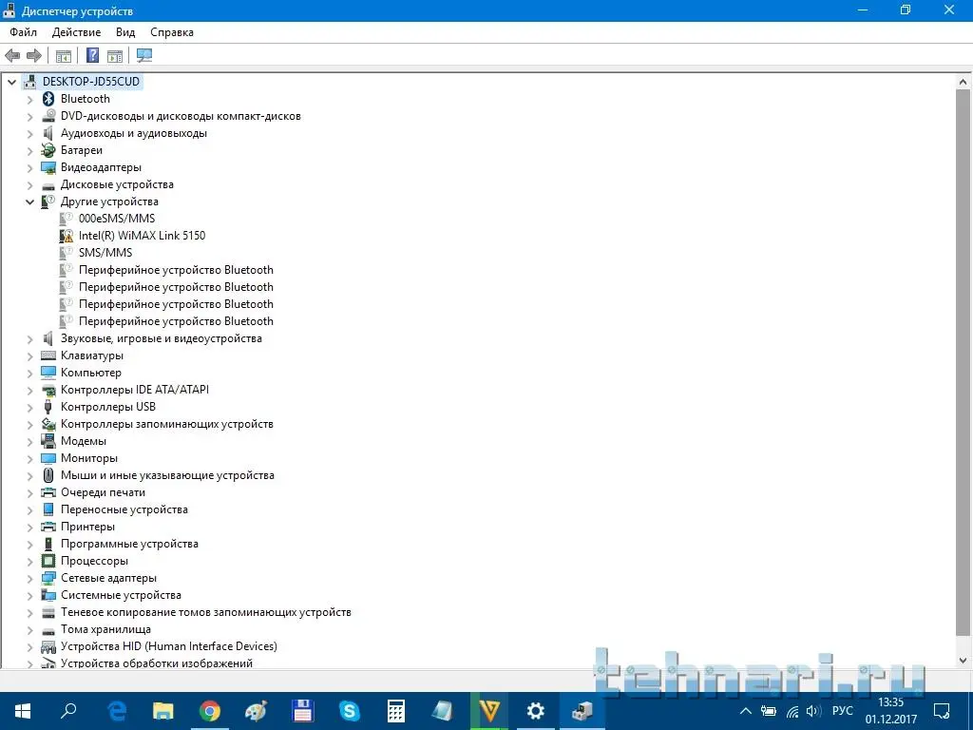Open Skype from the taskbar
This screenshot has height=730, width=973.
point(350,711)
